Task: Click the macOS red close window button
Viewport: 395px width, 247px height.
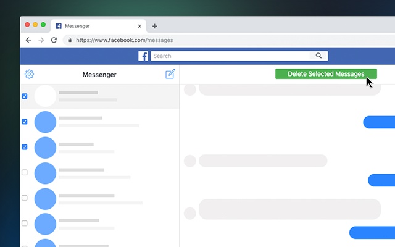Action: (x=27, y=25)
